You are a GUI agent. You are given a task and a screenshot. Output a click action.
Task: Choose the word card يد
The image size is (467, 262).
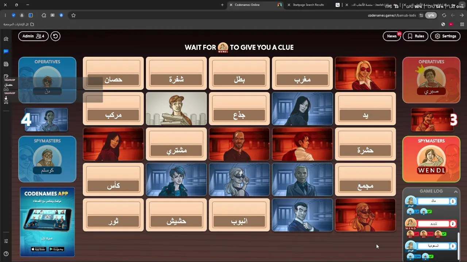click(x=365, y=108)
